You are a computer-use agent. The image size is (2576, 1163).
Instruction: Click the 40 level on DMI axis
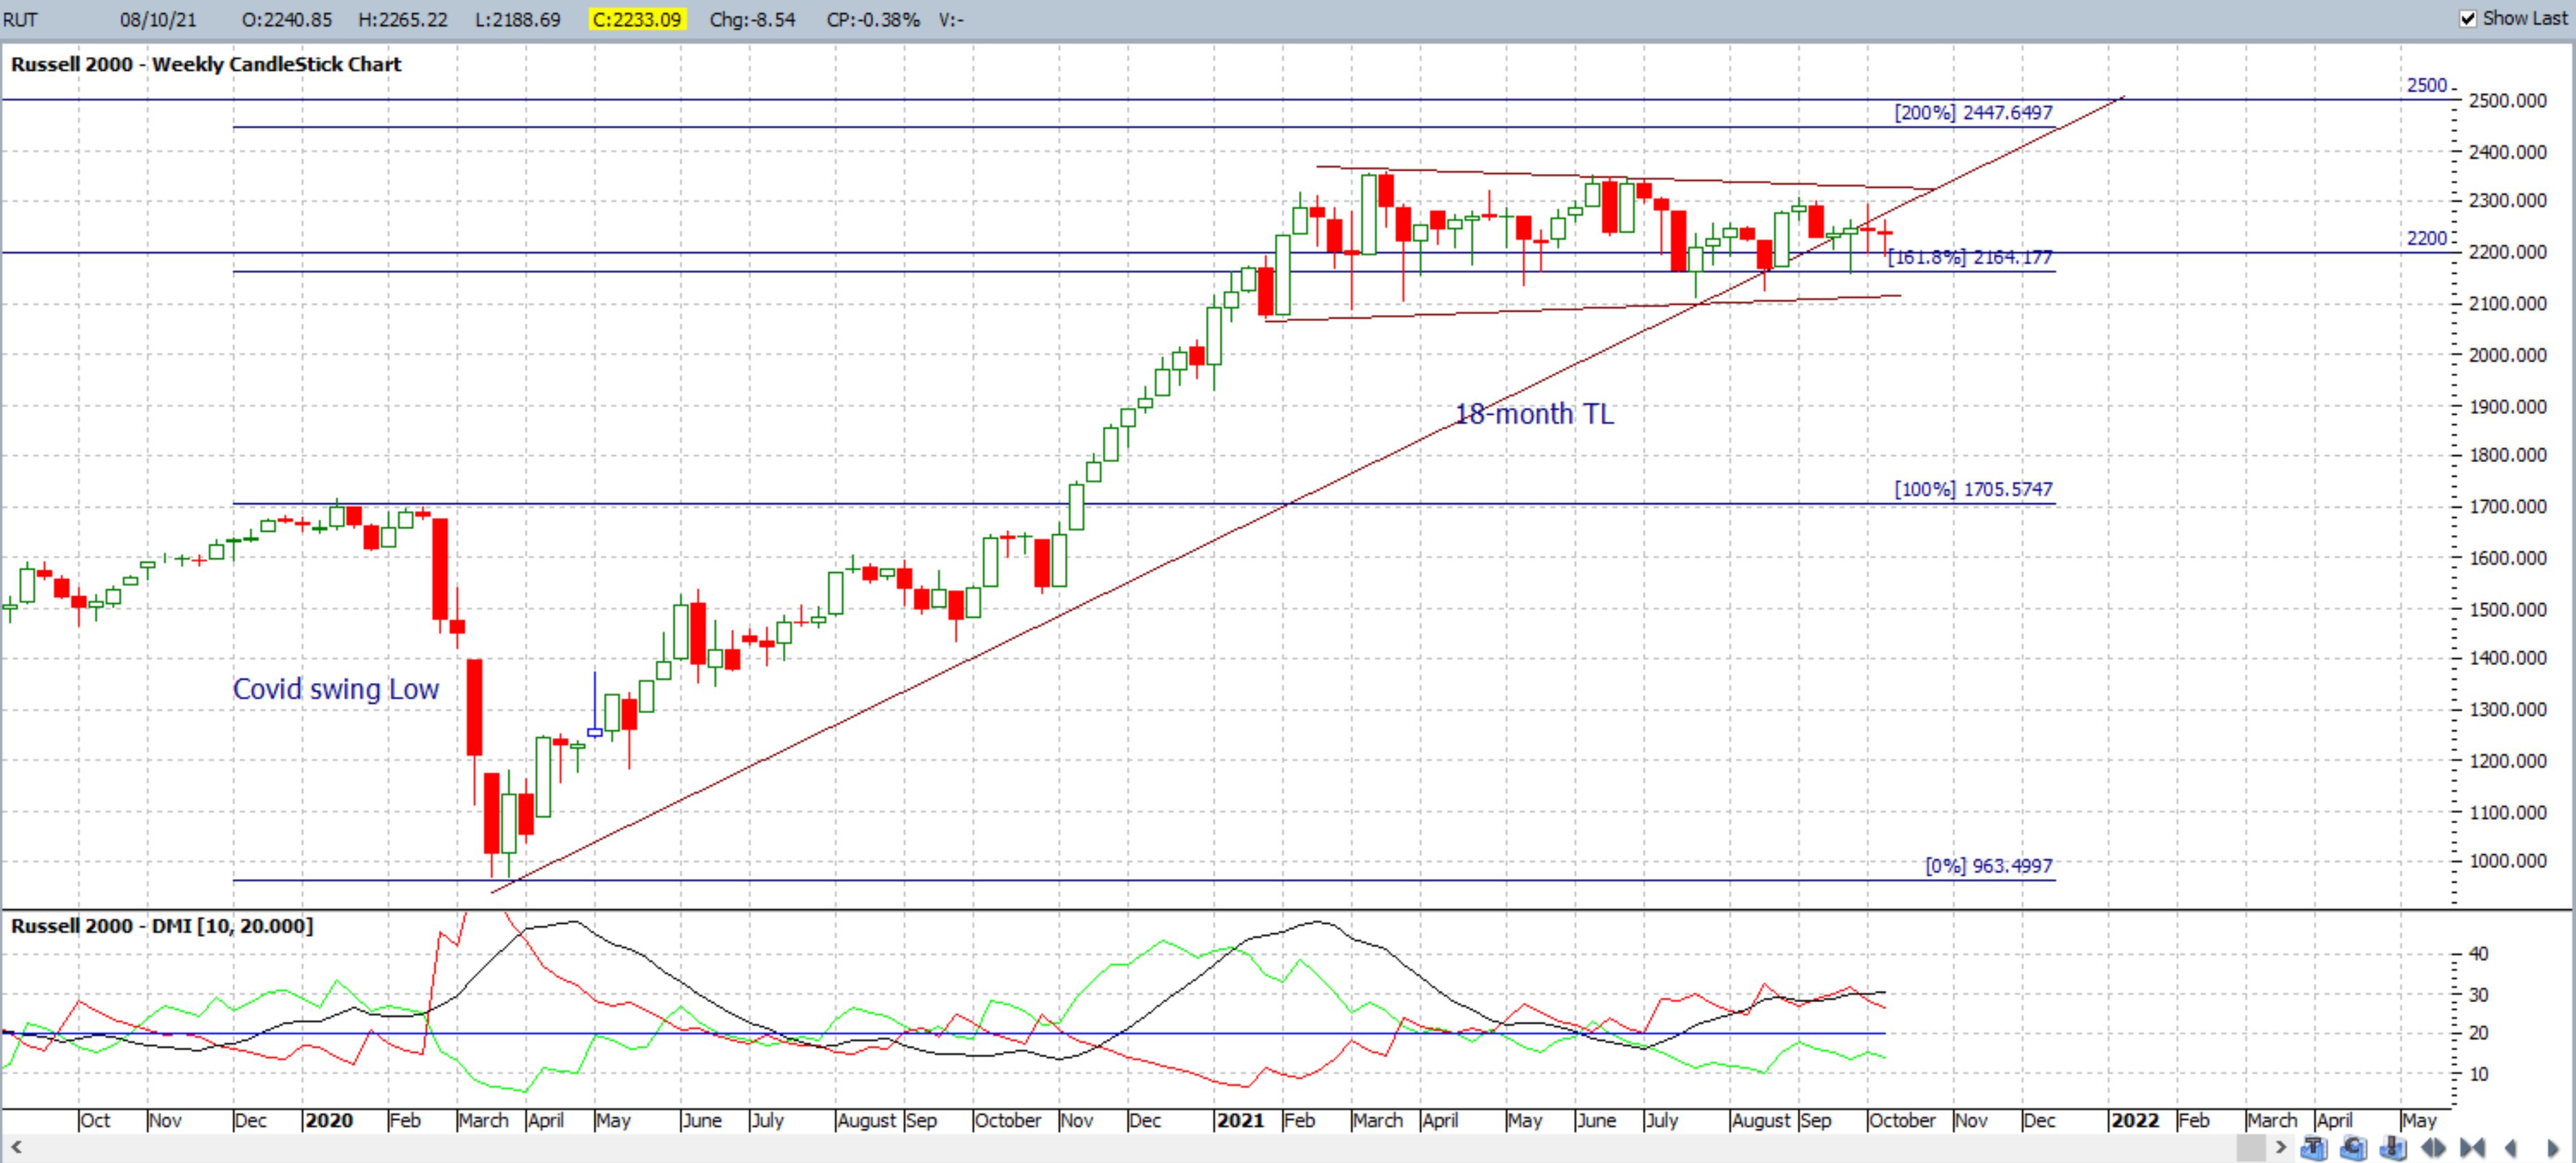2478,953
